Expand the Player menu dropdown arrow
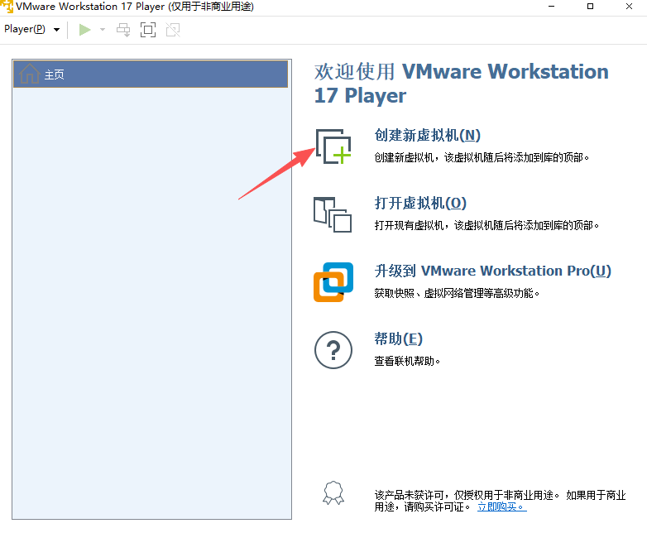 click(57, 30)
